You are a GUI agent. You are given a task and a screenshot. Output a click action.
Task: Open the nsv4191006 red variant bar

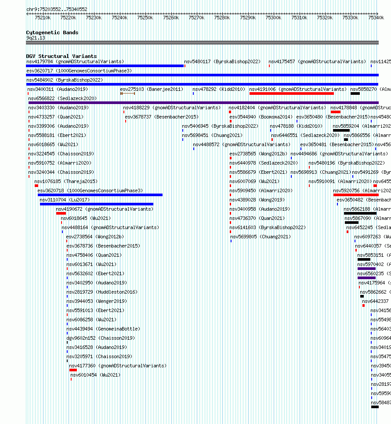(x=291, y=93)
